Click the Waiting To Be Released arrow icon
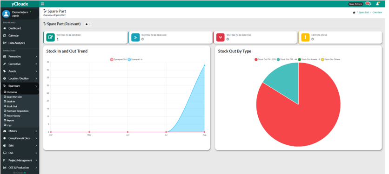 135,38
